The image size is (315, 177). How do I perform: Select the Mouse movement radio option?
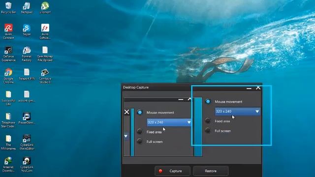[x=208, y=102]
